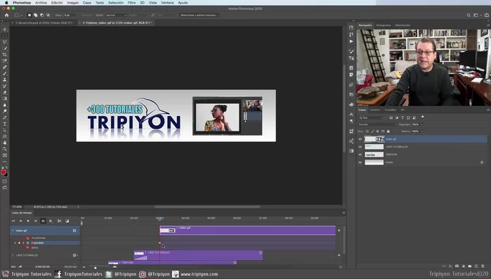This screenshot has width=491, height=279.
Task: Click Seleccionar y aplicar máscara button
Action: [199, 15]
